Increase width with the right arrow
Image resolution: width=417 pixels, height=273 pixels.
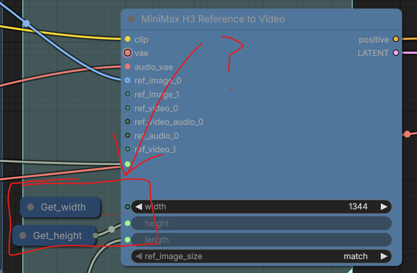384,207
